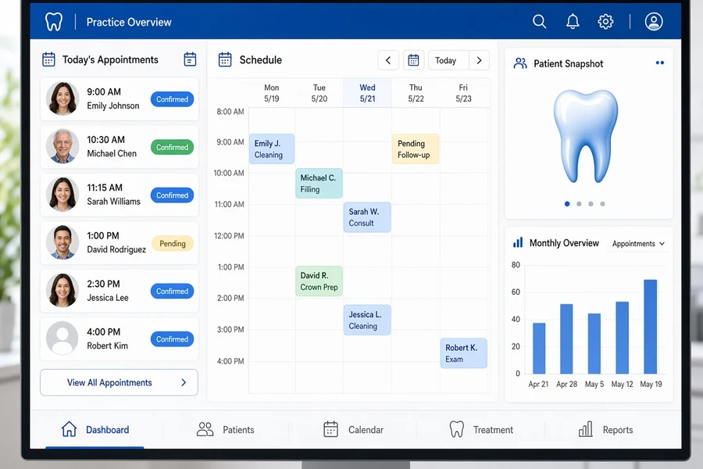Select Mon 5/19 column header
703x469 pixels.
coord(271,93)
